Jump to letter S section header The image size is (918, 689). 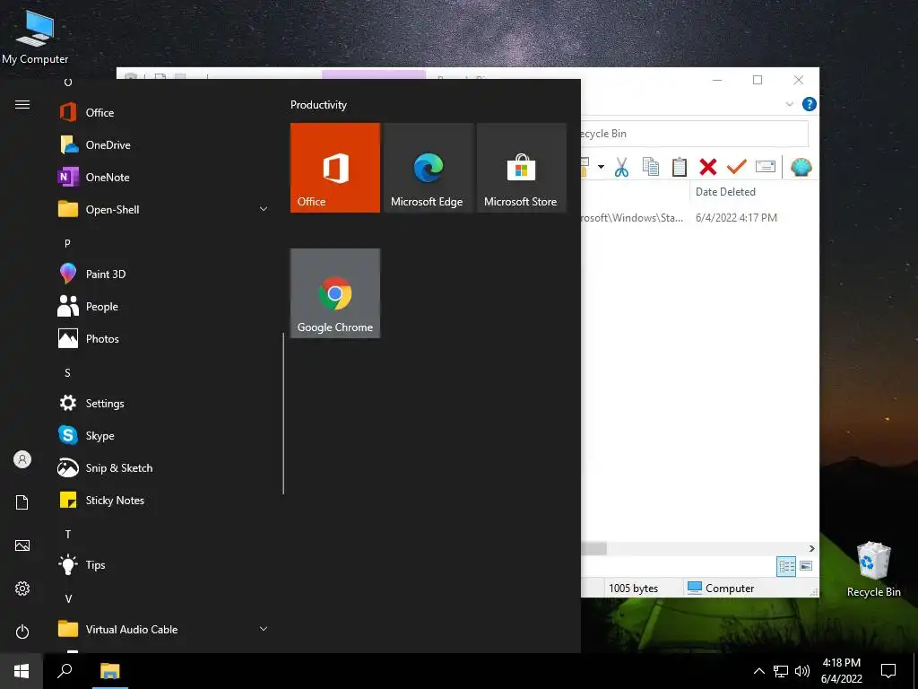click(x=67, y=372)
